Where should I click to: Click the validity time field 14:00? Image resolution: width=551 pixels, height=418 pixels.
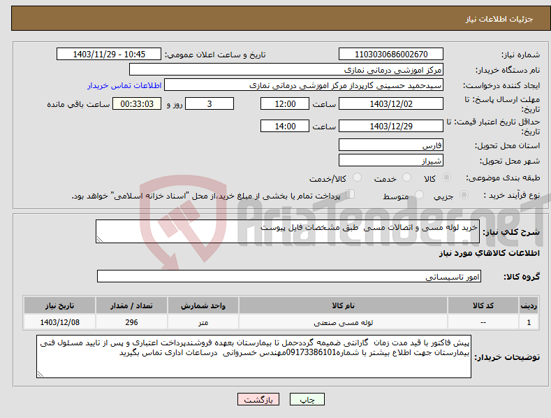point(285,126)
